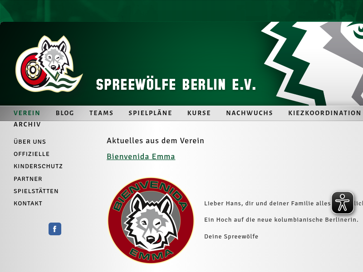Open the Kiezkoordination menu item
Screen dimensions: 363x272
pyautogui.click(x=324, y=113)
